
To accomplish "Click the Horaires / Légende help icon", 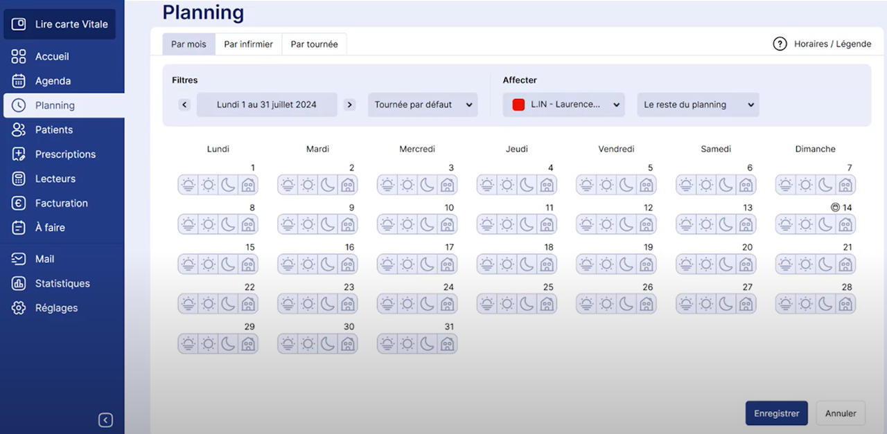I will 780,44.
